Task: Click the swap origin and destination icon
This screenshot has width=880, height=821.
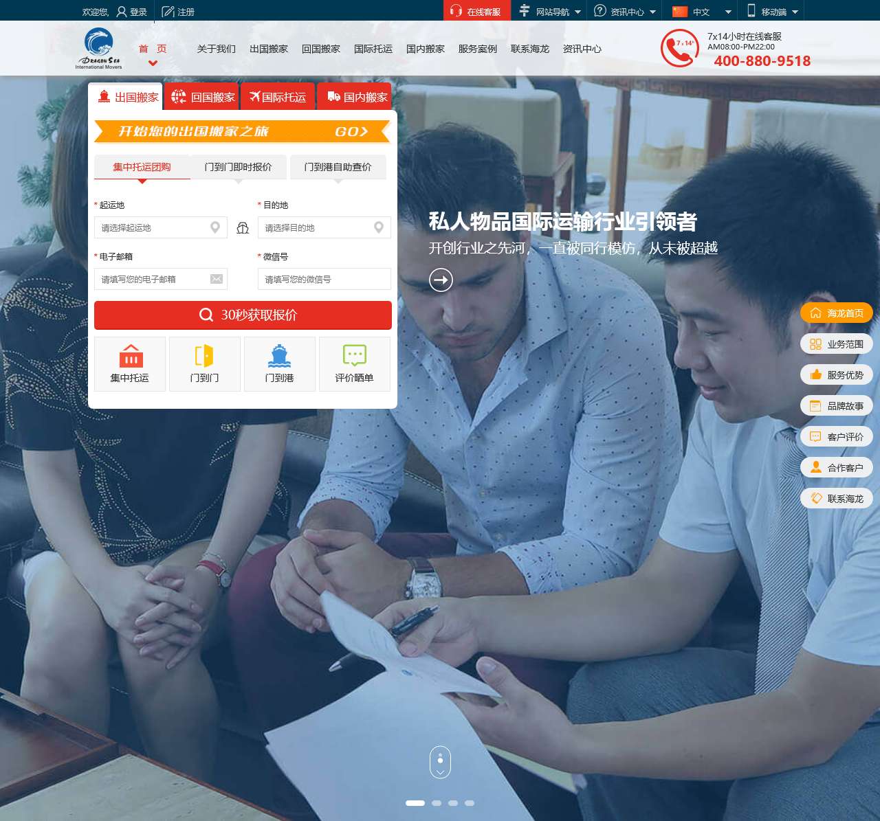Action: [x=243, y=228]
